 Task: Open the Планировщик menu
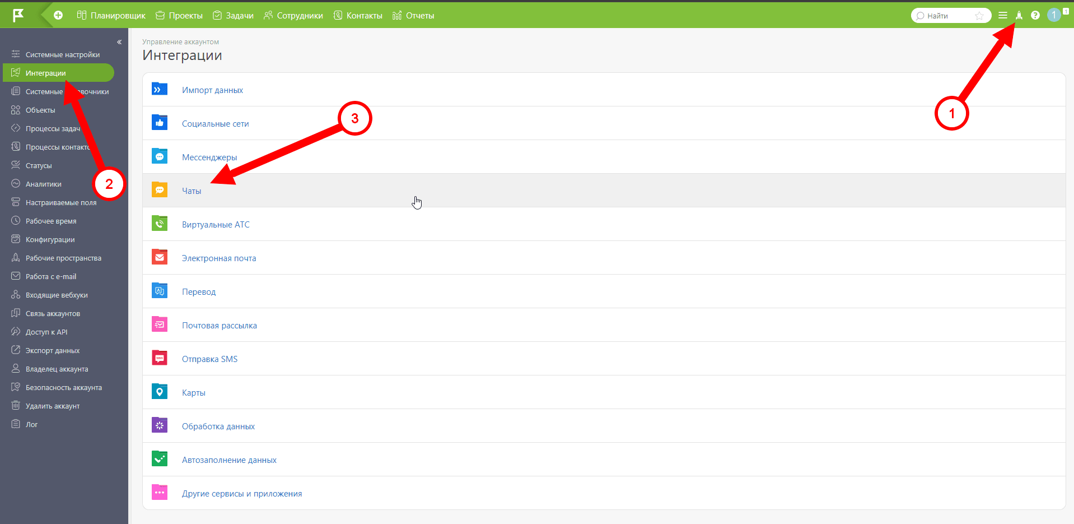click(x=111, y=16)
